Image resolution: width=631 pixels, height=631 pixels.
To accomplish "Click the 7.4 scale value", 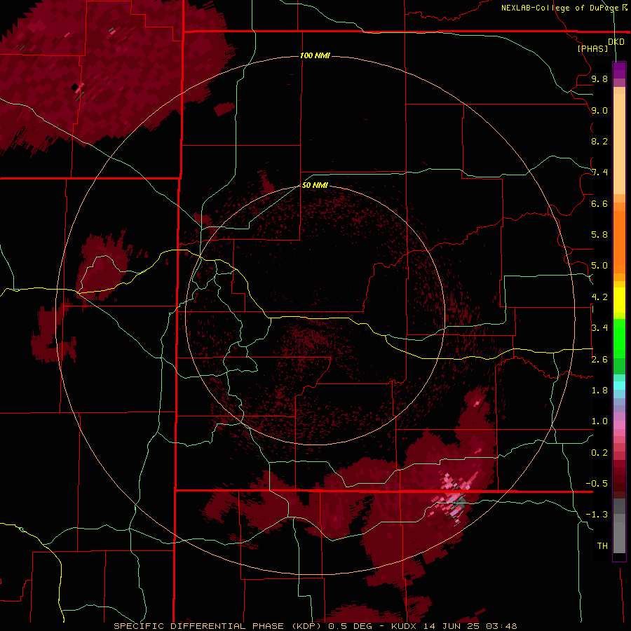I will click(x=599, y=172).
